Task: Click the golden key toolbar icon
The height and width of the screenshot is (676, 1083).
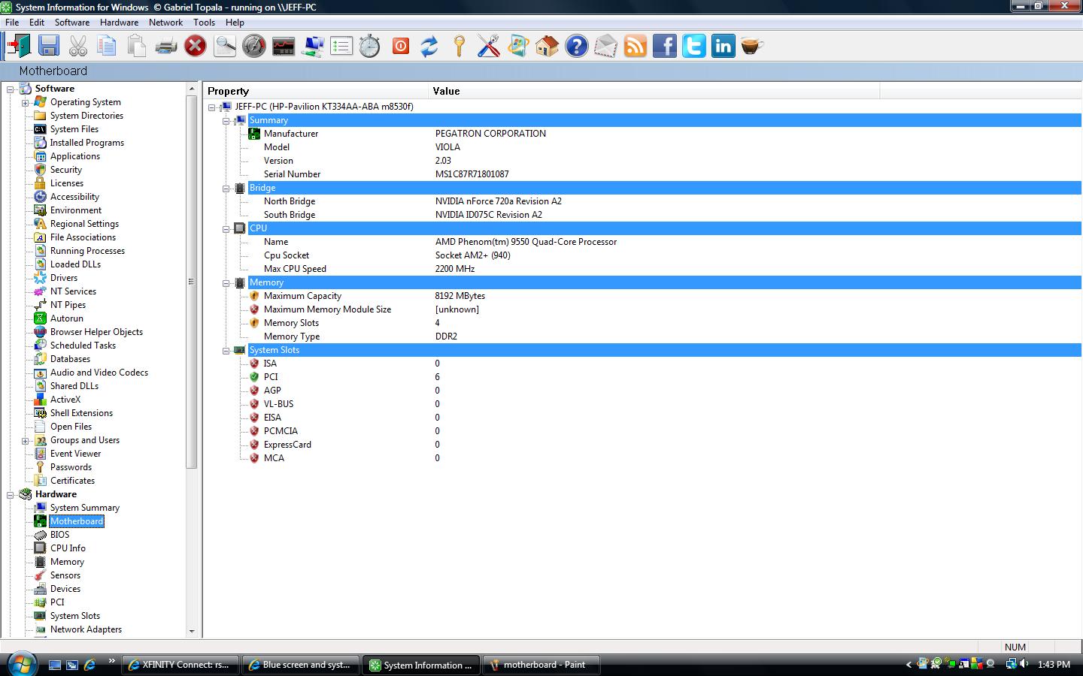Action: tap(459, 47)
